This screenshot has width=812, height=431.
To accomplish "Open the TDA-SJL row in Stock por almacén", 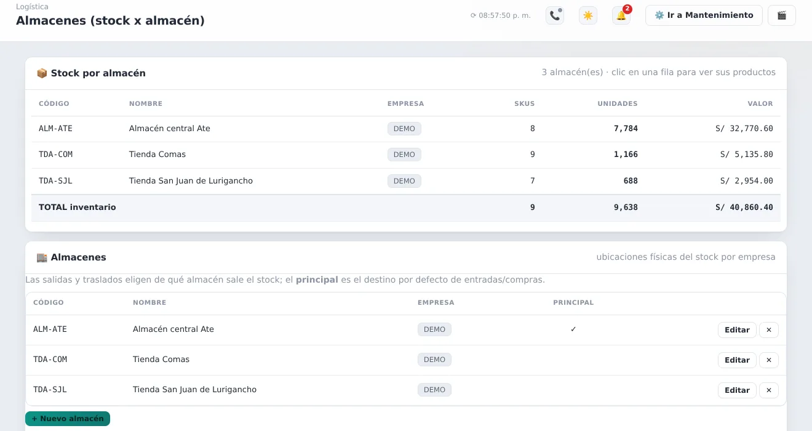I will [x=406, y=181].
